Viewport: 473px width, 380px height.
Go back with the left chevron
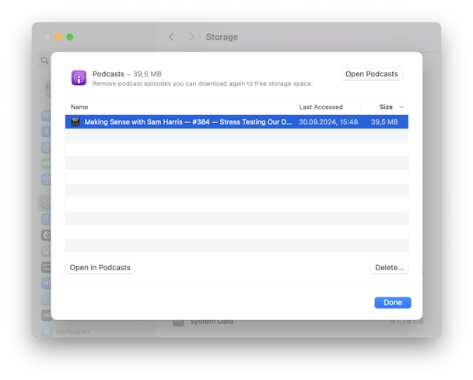coord(171,37)
